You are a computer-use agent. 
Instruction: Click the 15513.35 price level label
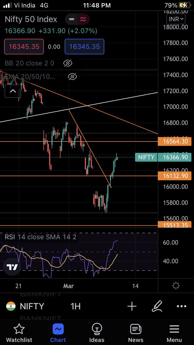click(x=175, y=225)
